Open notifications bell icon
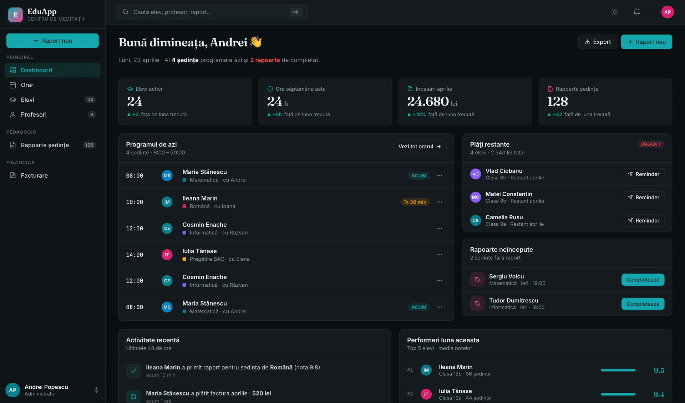685x403 pixels. (x=636, y=12)
